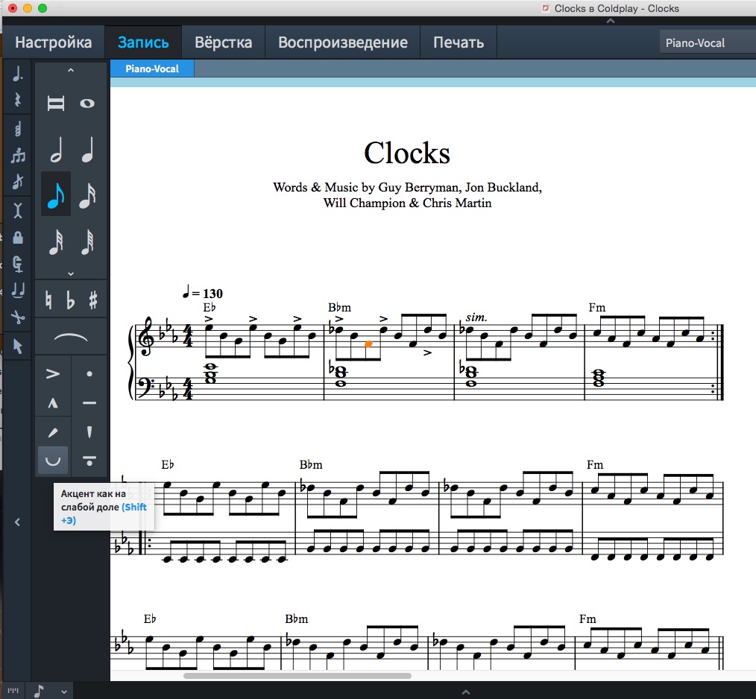Viewport: 756px width, 699px height.
Task: Choose the select arrow tool
Action: coord(17,346)
